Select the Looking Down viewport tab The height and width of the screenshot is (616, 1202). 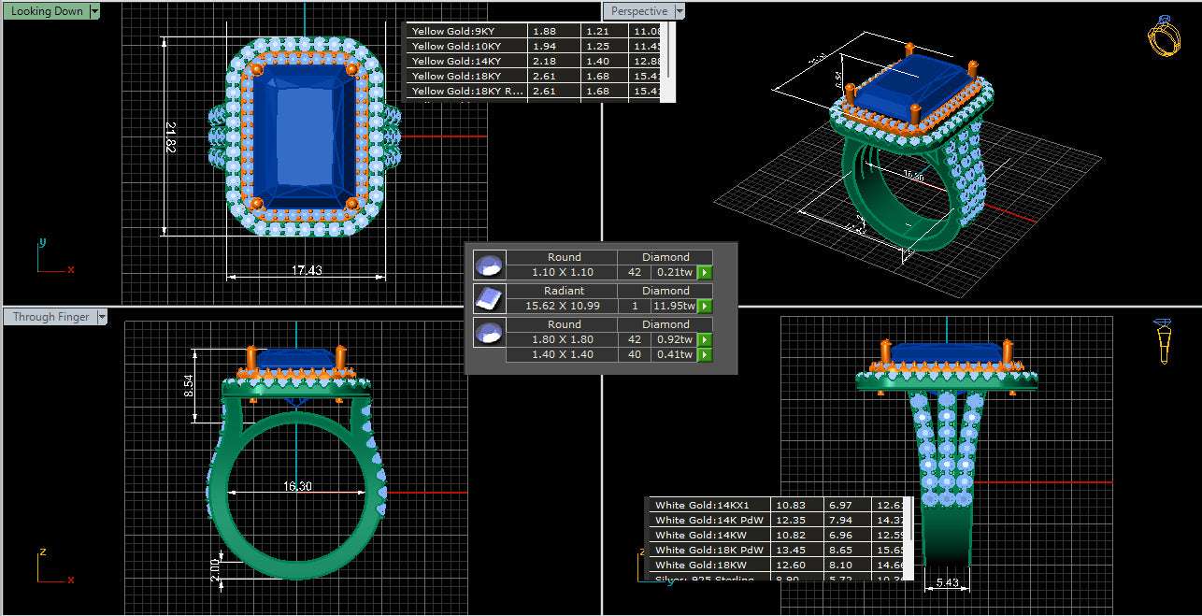click(47, 11)
